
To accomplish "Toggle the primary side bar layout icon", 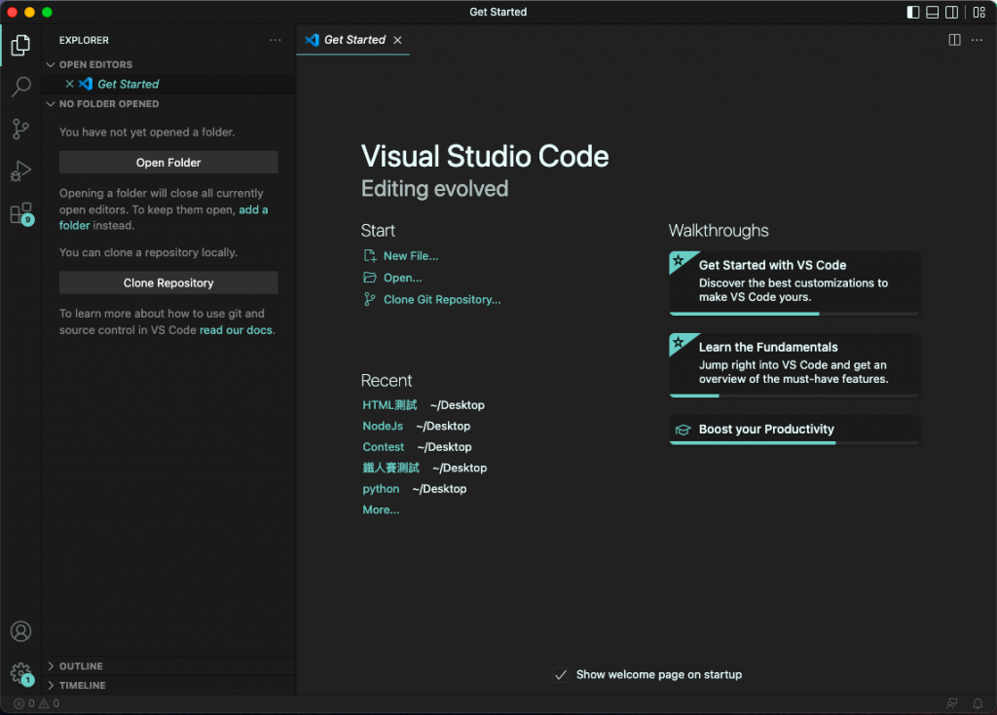I will (x=913, y=13).
